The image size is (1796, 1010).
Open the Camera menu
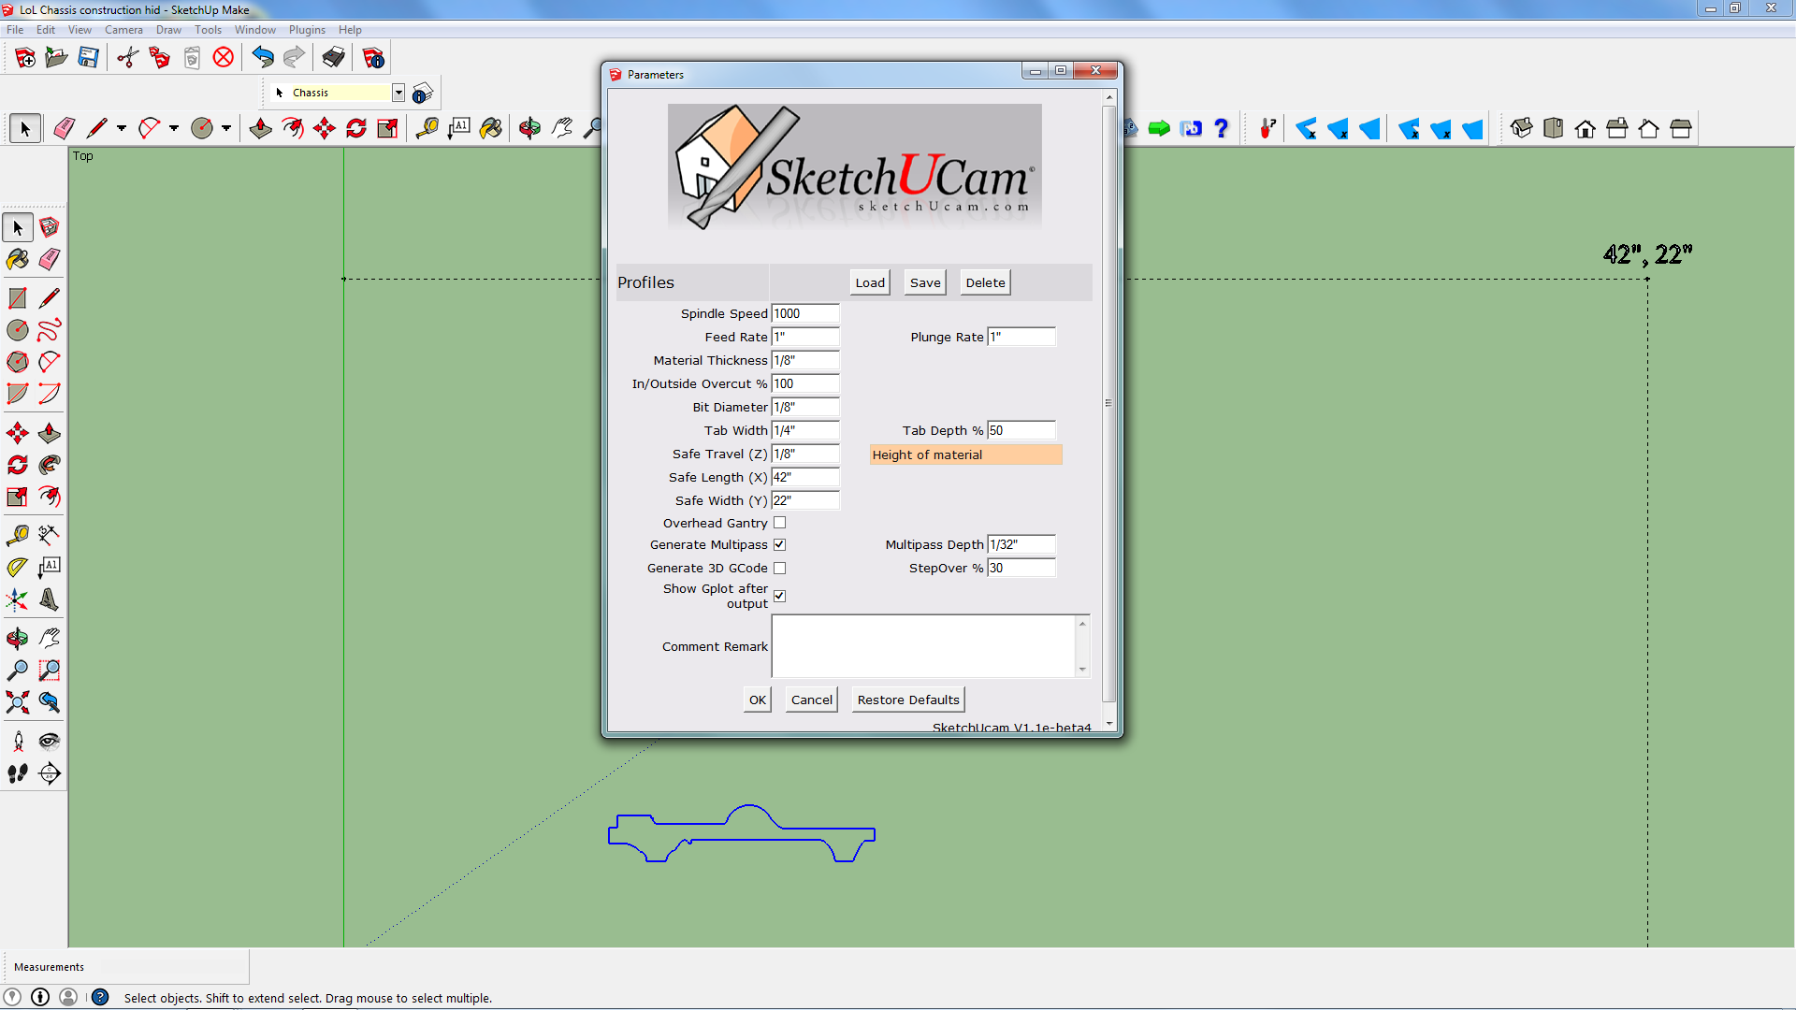click(124, 29)
